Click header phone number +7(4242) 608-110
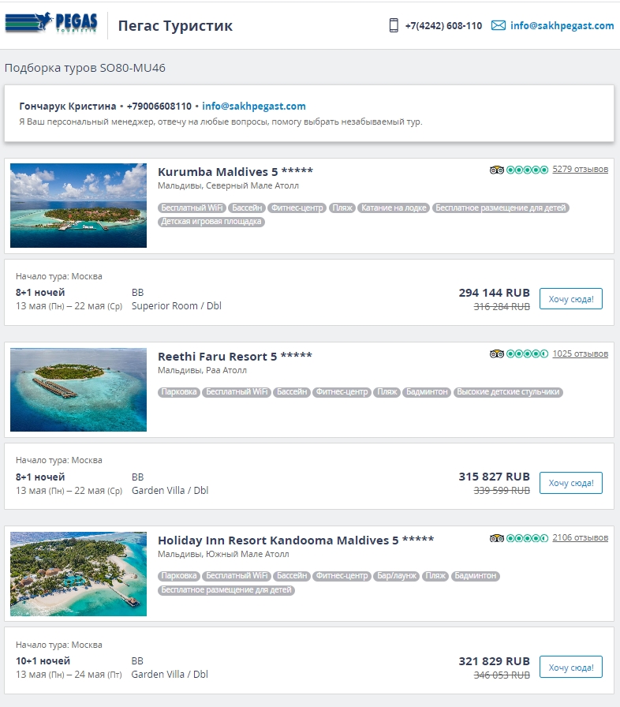 point(443,26)
